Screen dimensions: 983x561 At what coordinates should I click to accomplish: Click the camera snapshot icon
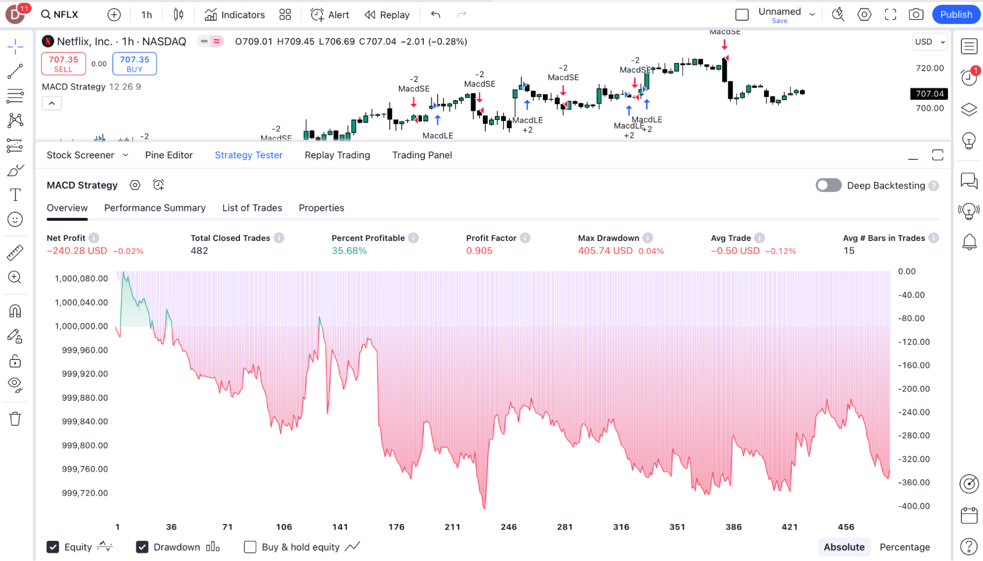point(916,15)
